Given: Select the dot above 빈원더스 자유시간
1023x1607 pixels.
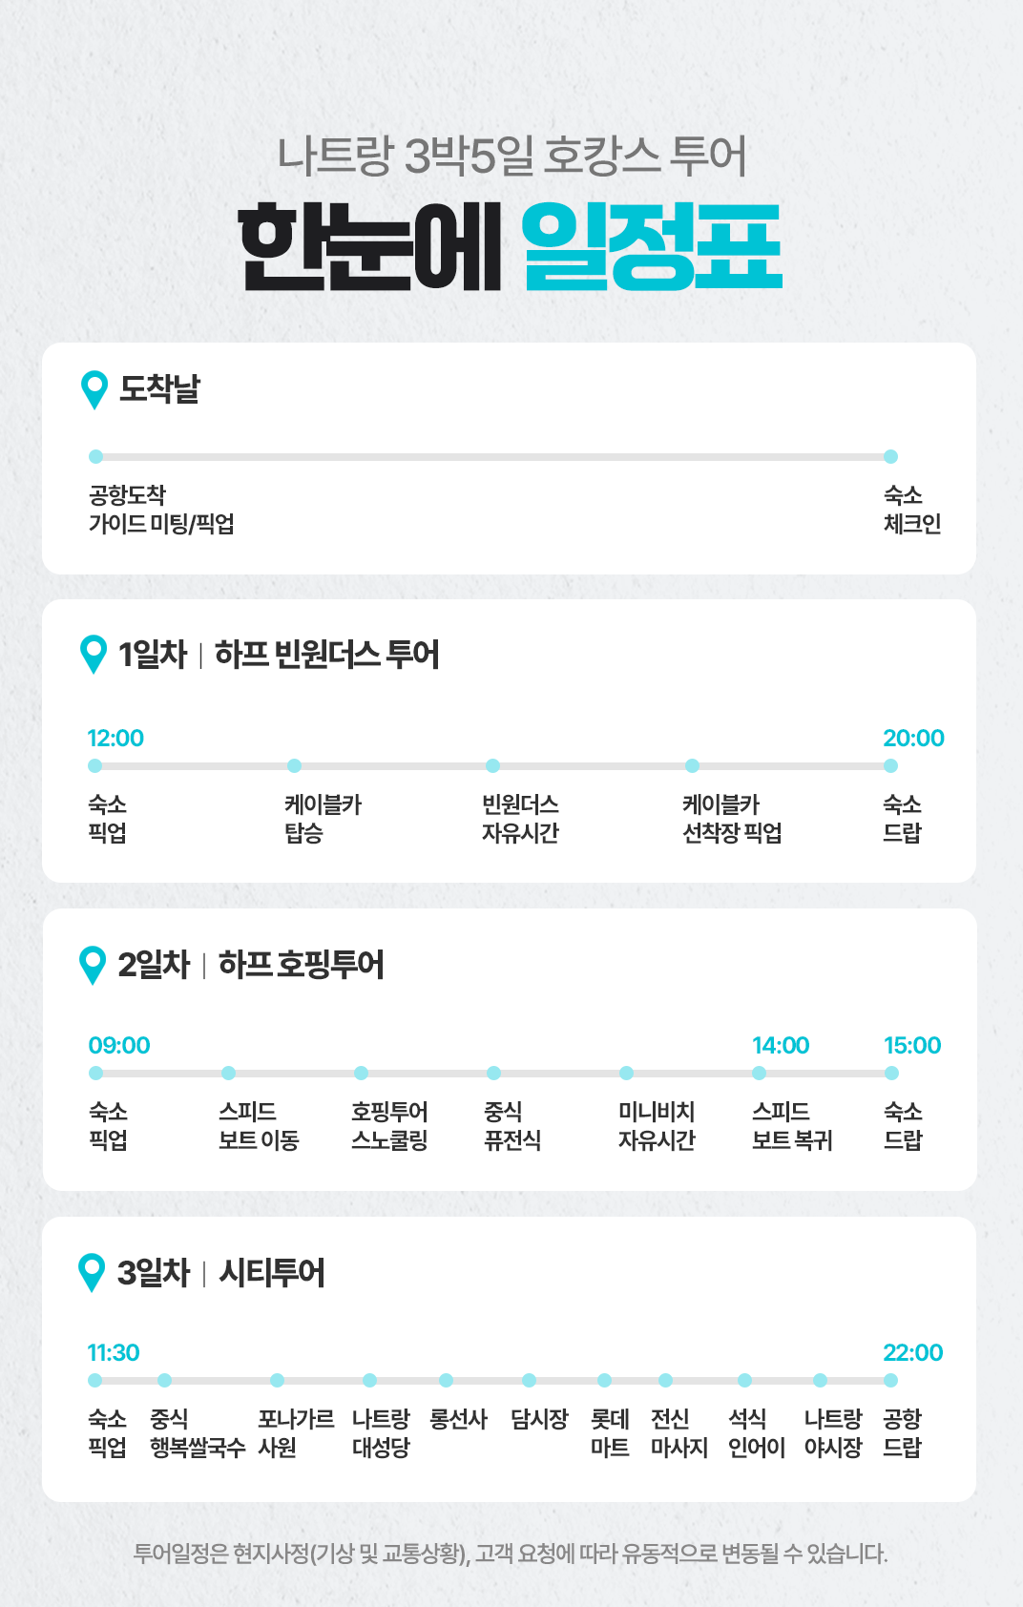Looking at the screenshot, I should point(492,765).
